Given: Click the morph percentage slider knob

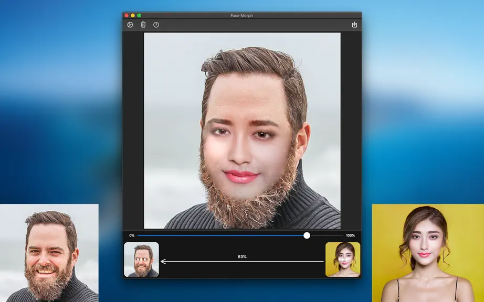Looking at the screenshot, I should coord(307,235).
